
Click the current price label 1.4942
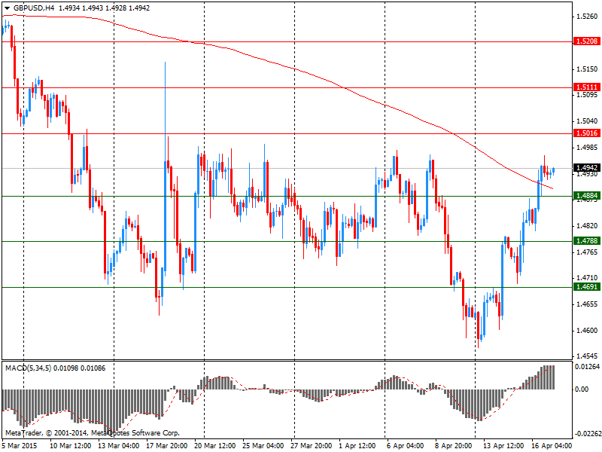[587, 167]
